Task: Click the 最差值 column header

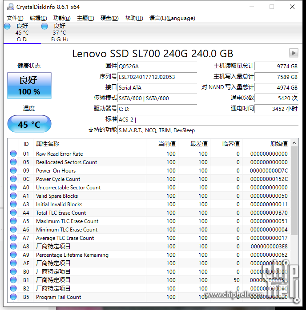Action: click(x=194, y=144)
